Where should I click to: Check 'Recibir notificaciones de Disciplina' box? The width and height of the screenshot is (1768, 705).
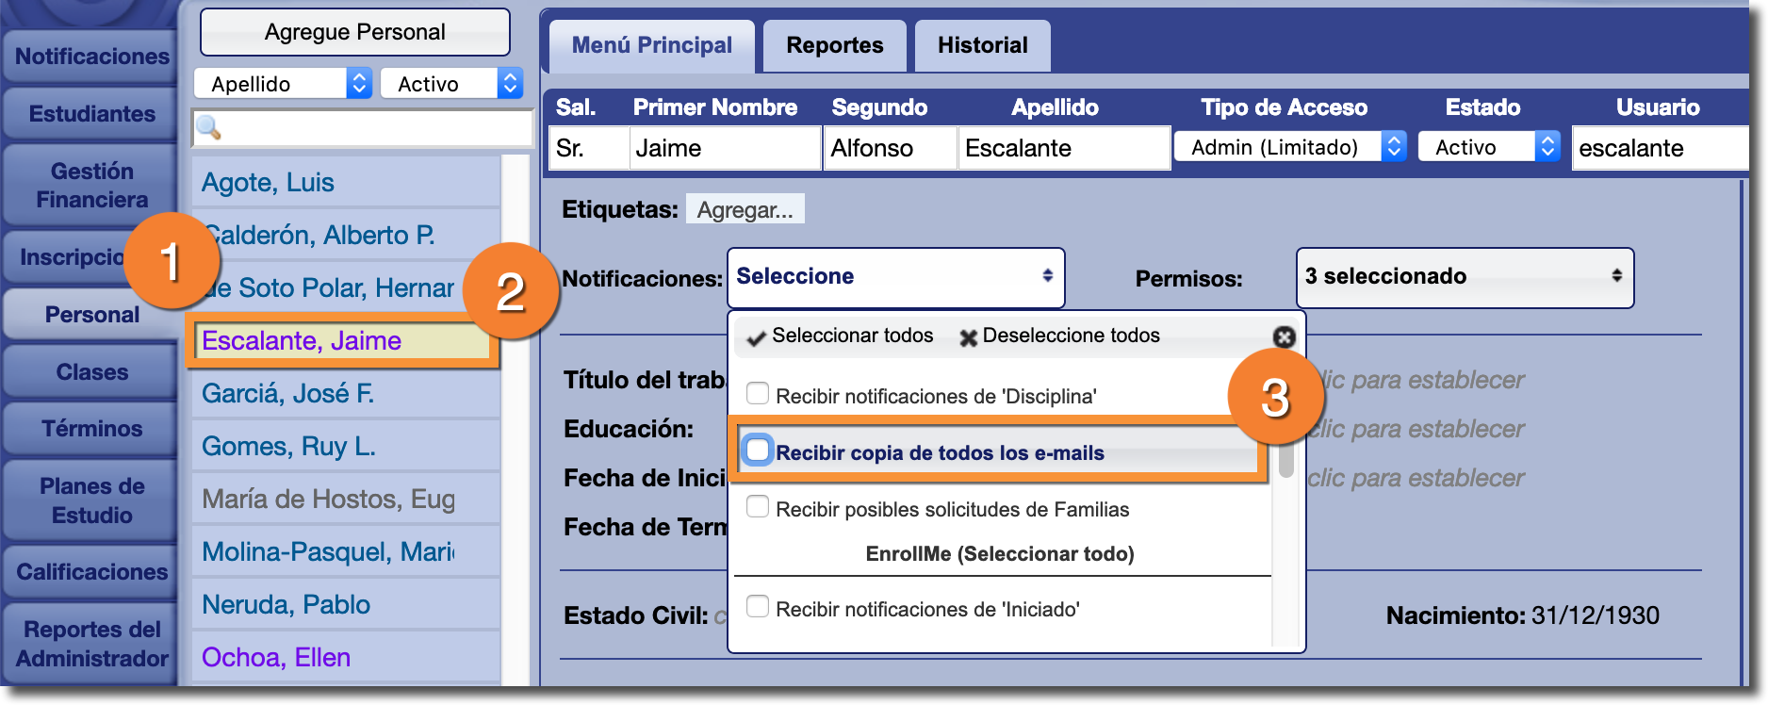click(758, 394)
